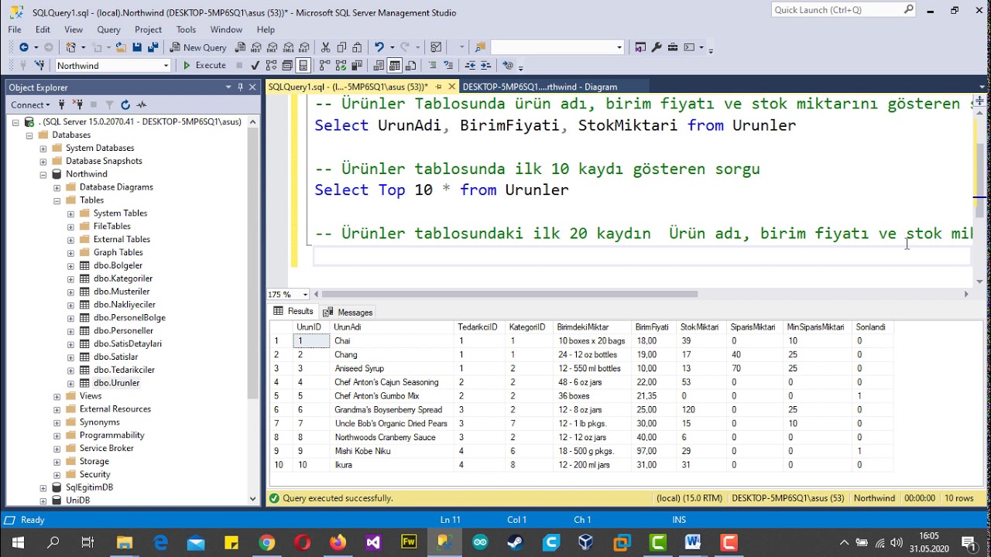Image resolution: width=991 pixels, height=557 pixels.
Task: Expand the dbo.Urunler table node
Action: 71,383
